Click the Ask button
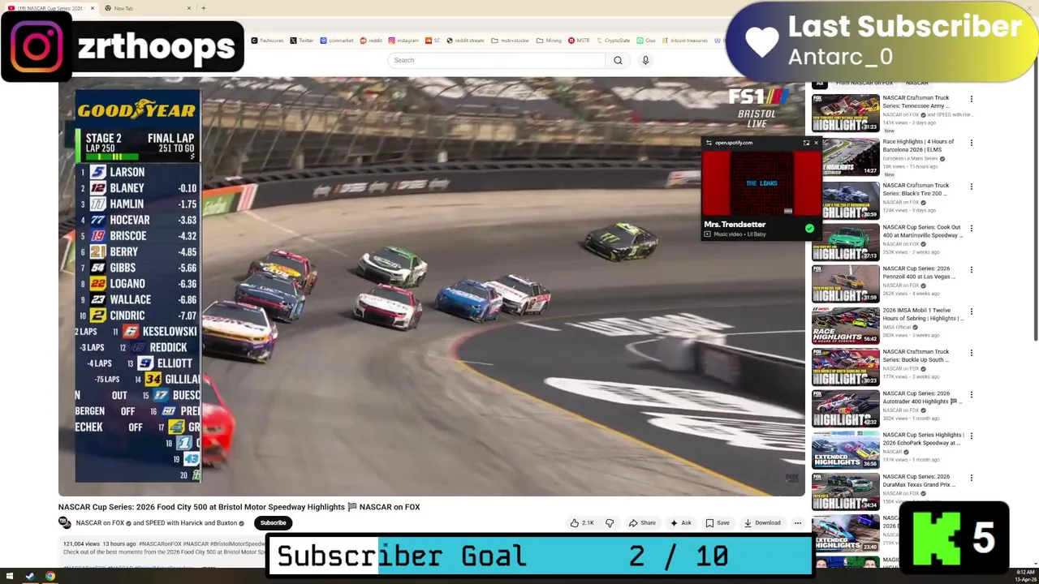 coord(680,523)
